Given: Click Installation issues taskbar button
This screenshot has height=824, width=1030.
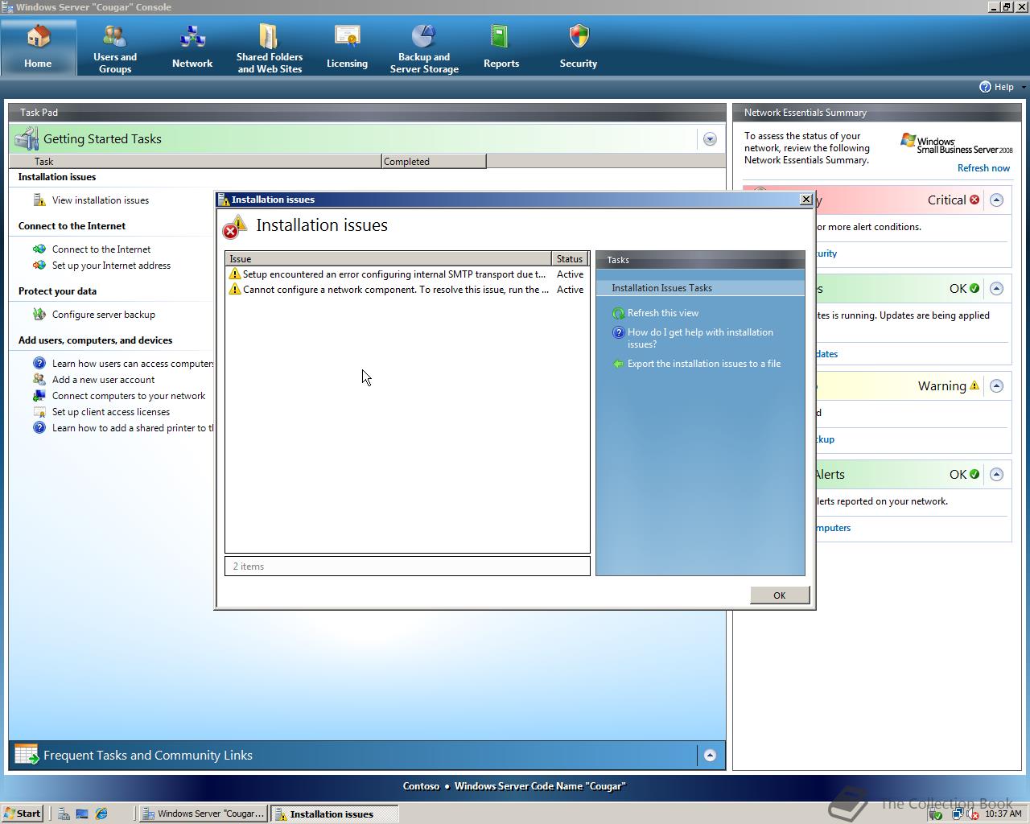Looking at the screenshot, I should tap(334, 814).
